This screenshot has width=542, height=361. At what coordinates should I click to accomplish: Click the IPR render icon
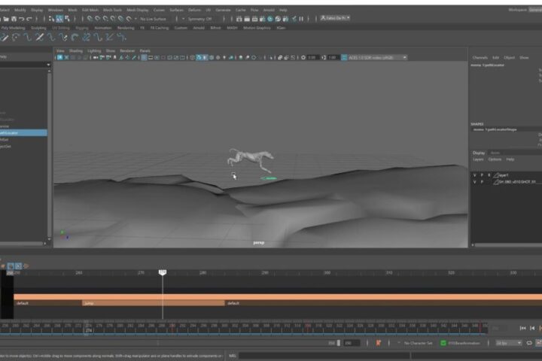254,19
